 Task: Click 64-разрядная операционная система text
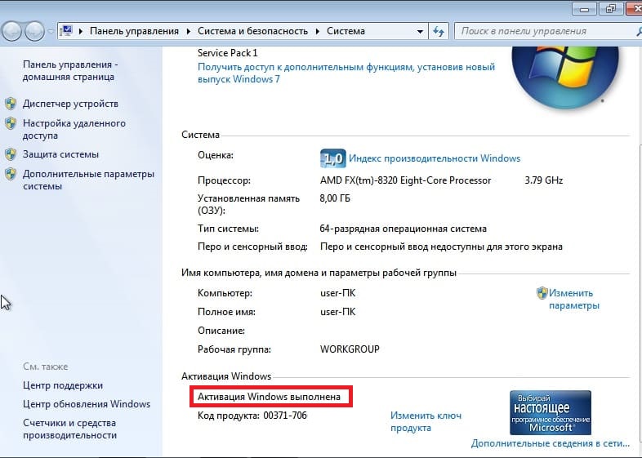[x=403, y=229]
